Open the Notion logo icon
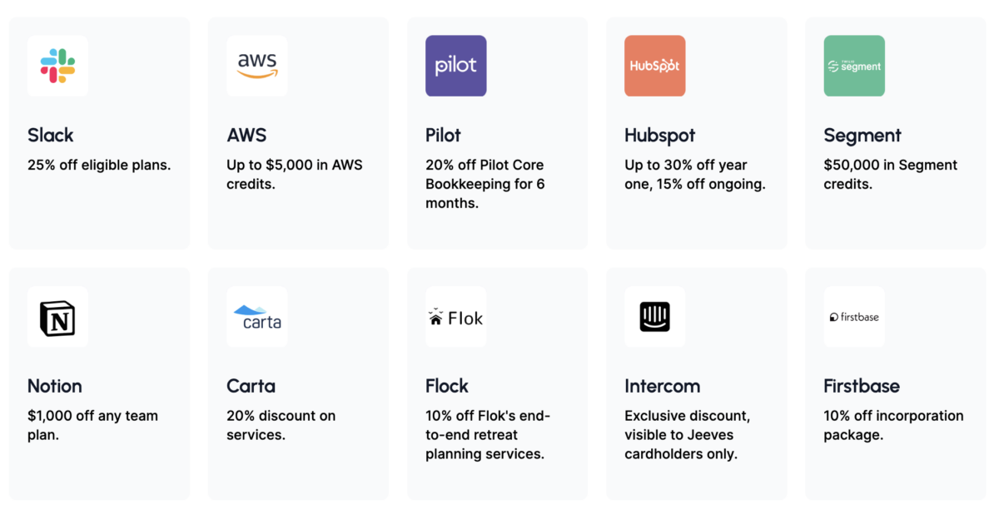The image size is (999, 514). pyautogui.click(x=57, y=317)
